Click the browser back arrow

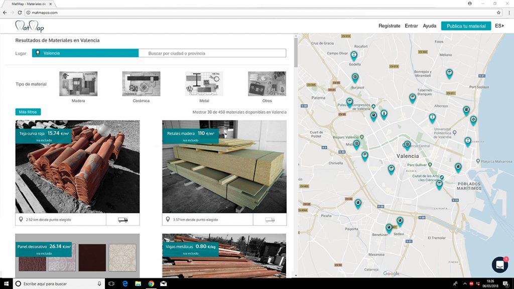tap(5, 13)
